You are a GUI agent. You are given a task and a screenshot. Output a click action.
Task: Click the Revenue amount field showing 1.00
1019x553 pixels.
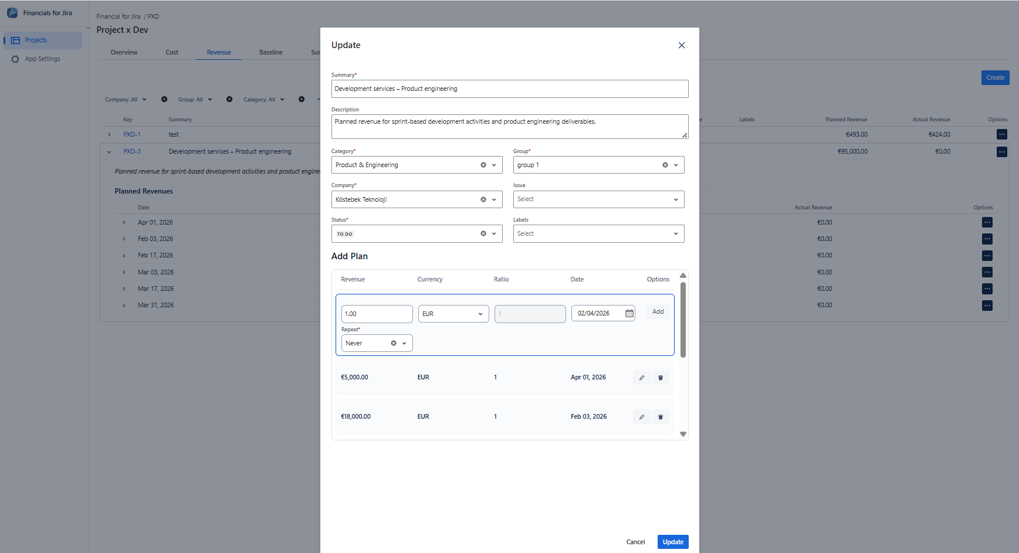[x=377, y=314]
